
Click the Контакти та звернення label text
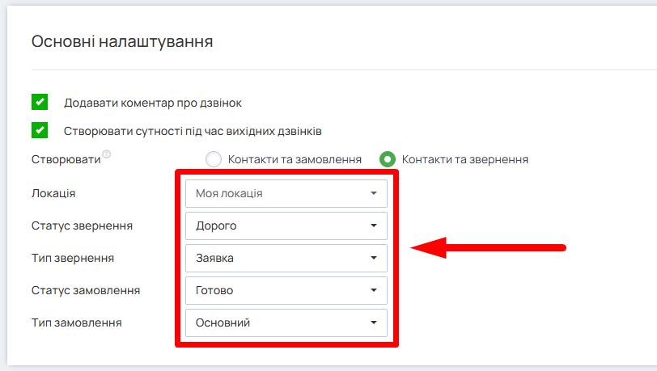(x=465, y=159)
